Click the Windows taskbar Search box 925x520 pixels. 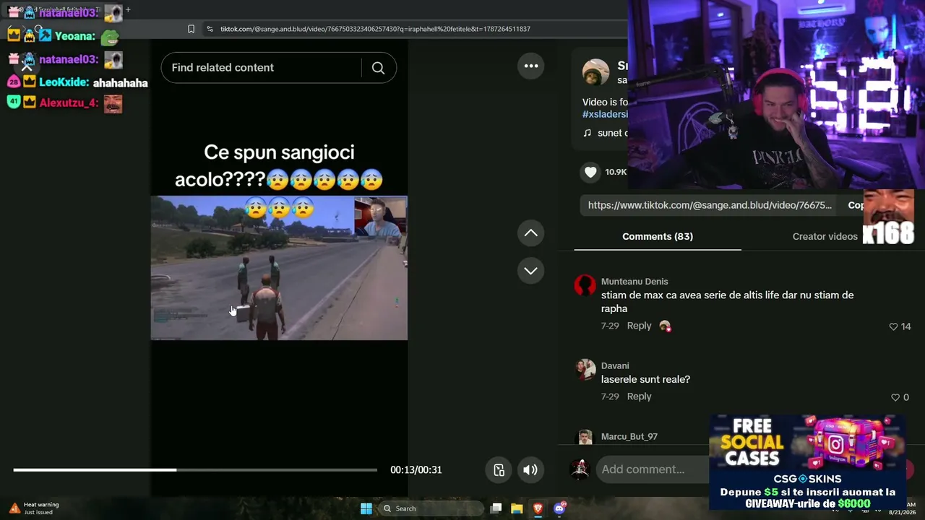coord(431,508)
